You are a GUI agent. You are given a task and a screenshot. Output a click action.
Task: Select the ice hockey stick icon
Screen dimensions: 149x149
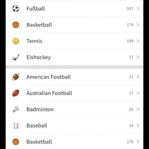(16, 57)
